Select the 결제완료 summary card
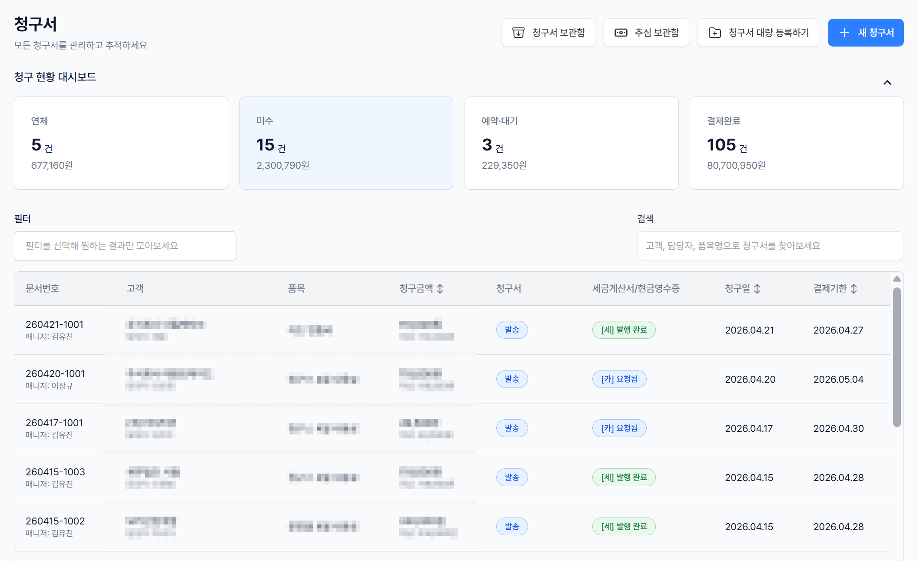This screenshot has width=917, height=561. click(x=796, y=143)
